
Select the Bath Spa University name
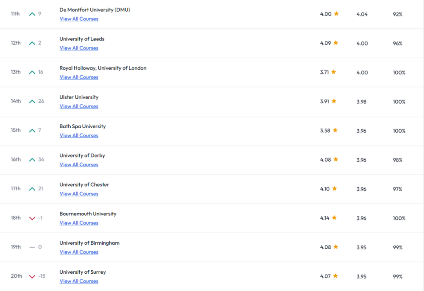click(x=82, y=126)
